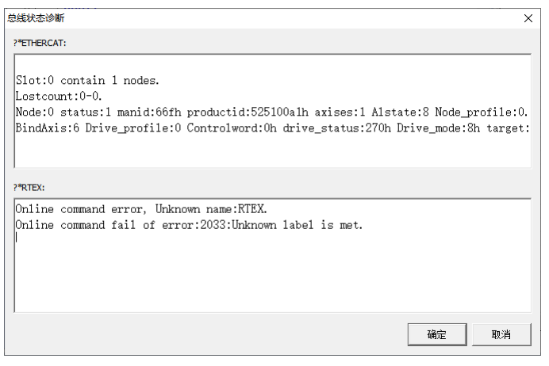Image resolution: width=549 pixels, height=366 pixels.
Task: Place cursor on the Lostcount:0-0 line
Action: tap(59, 96)
